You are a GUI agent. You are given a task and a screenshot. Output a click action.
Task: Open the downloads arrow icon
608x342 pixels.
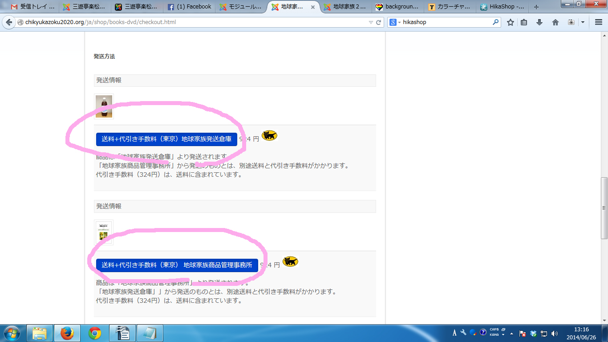[x=539, y=22]
